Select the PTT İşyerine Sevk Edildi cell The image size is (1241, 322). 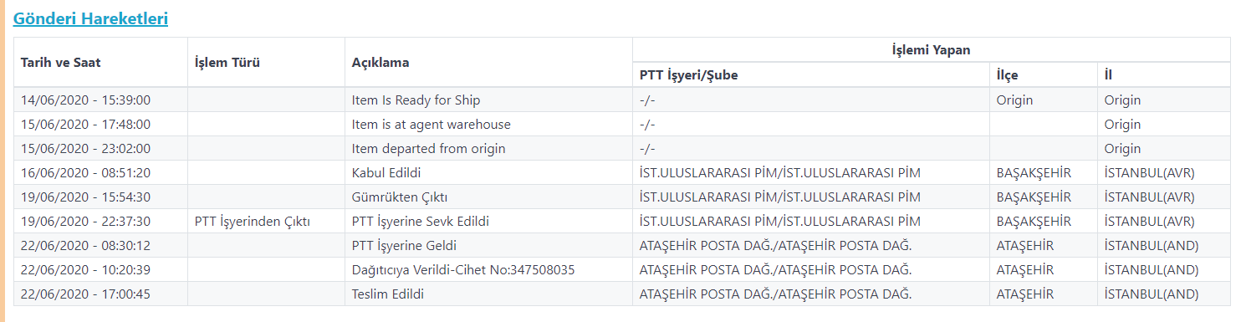488,221
